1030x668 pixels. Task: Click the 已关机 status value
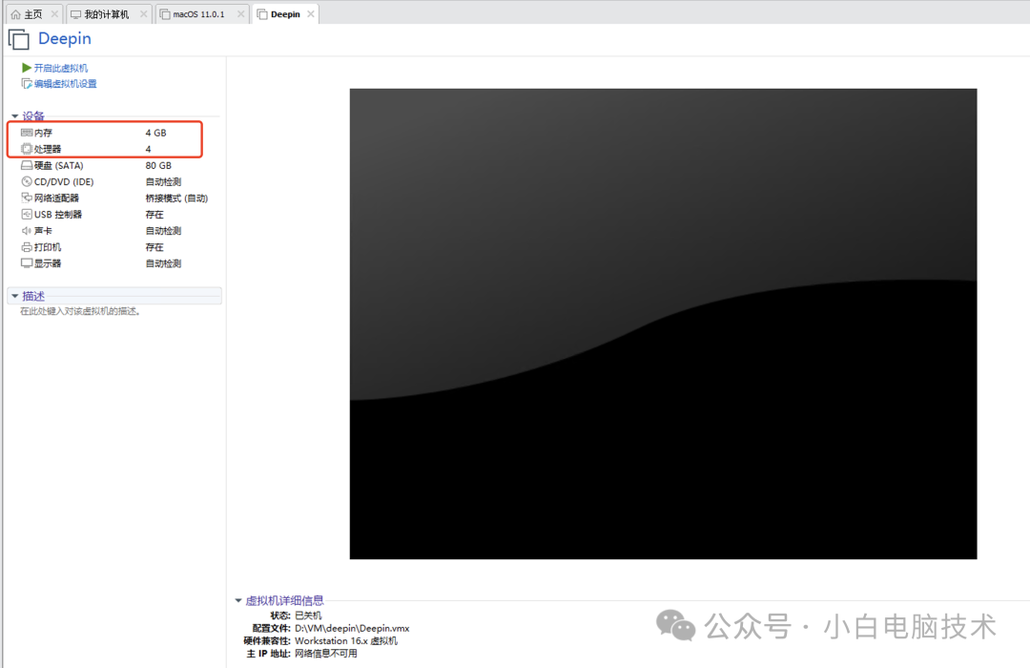(x=308, y=616)
